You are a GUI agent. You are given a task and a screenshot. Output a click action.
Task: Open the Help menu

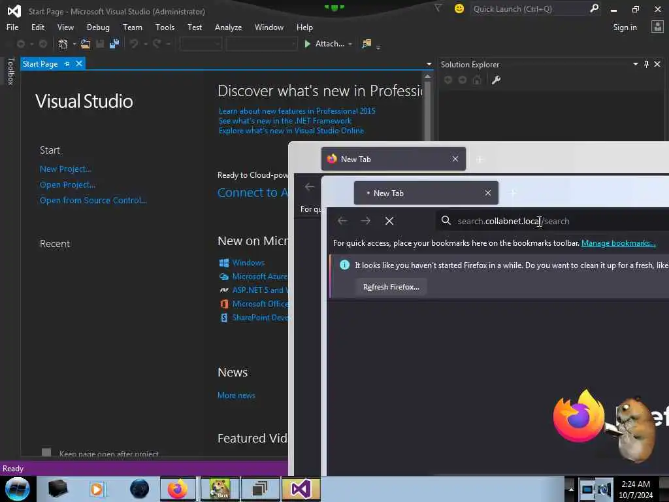[x=304, y=27]
